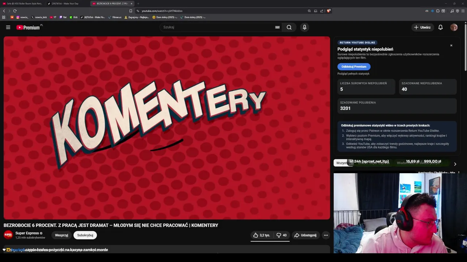Start voice search with microphone icon
This screenshot has height=262, width=467.
(305, 27)
